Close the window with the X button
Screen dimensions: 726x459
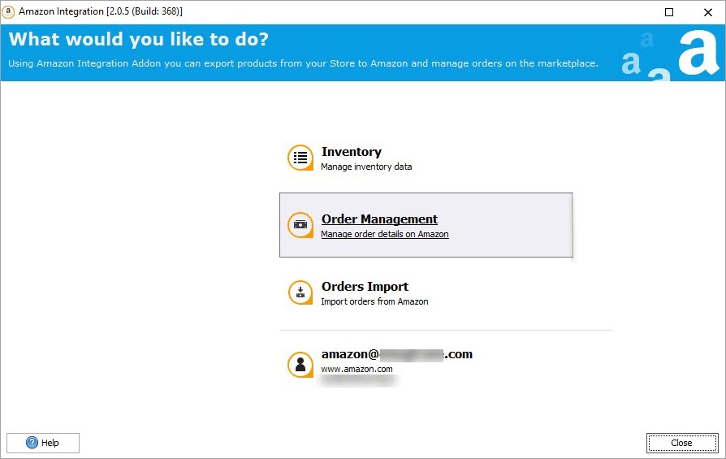click(708, 12)
